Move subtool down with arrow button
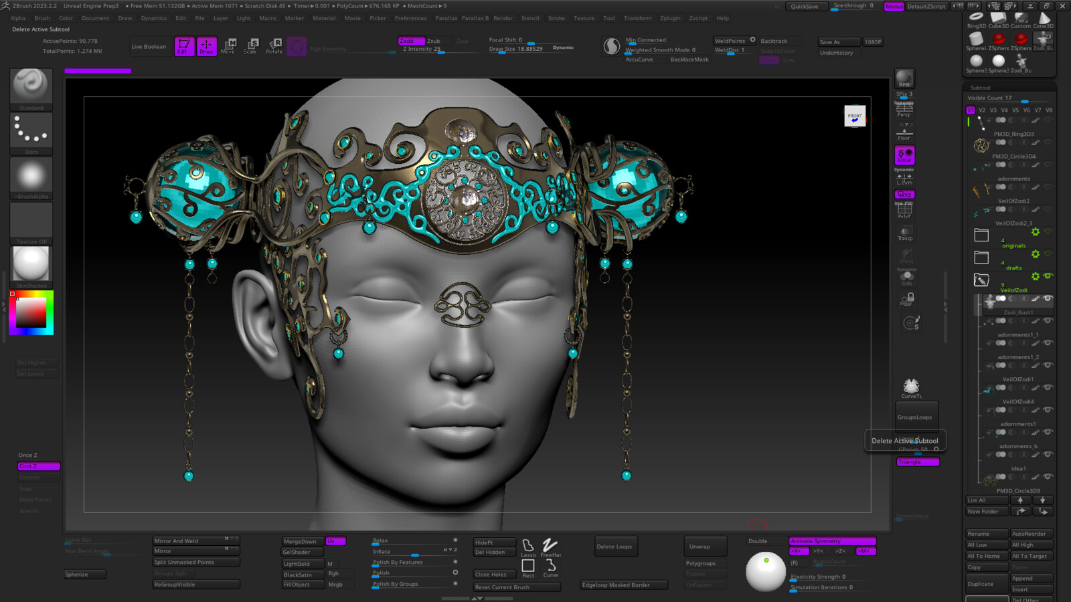This screenshot has width=1071, height=602. pyautogui.click(x=1042, y=500)
